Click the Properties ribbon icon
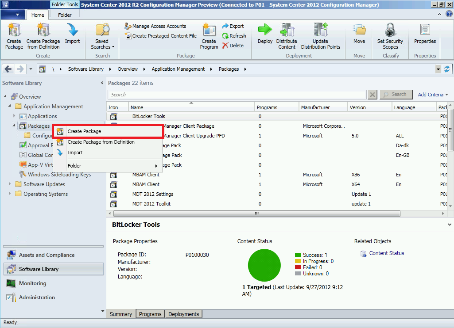 click(425, 30)
